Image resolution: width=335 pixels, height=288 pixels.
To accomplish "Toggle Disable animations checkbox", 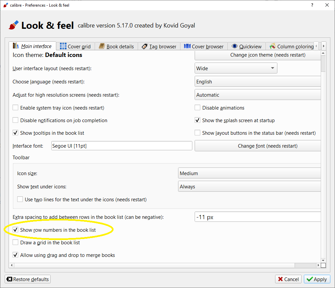I will click(x=197, y=108).
